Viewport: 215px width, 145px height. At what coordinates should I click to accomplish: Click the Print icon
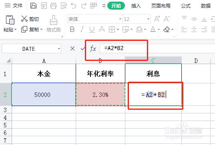point(53,6)
